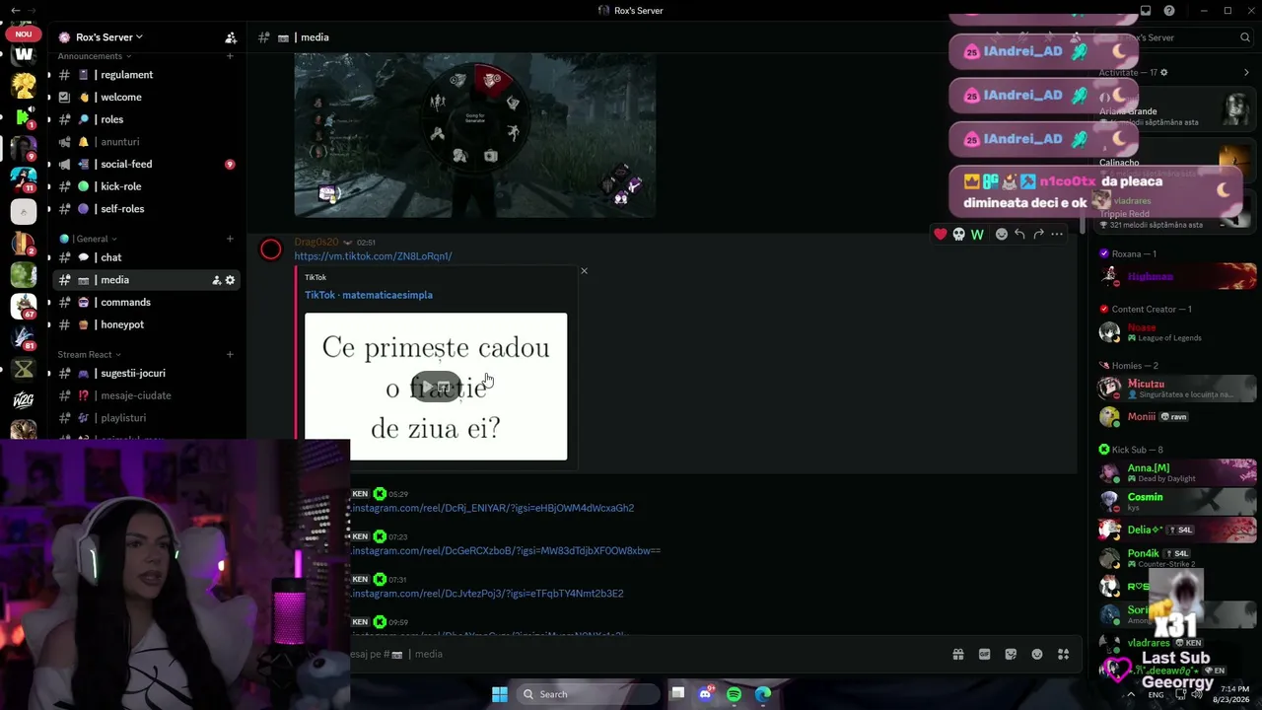Open the sticker picker
The width and height of the screenshot is (1262, 710).
[x=1011, y=654]
